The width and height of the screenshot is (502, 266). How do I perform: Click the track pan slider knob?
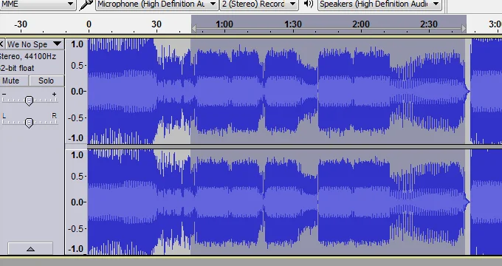pyautogui.click(x=29, y=123)
